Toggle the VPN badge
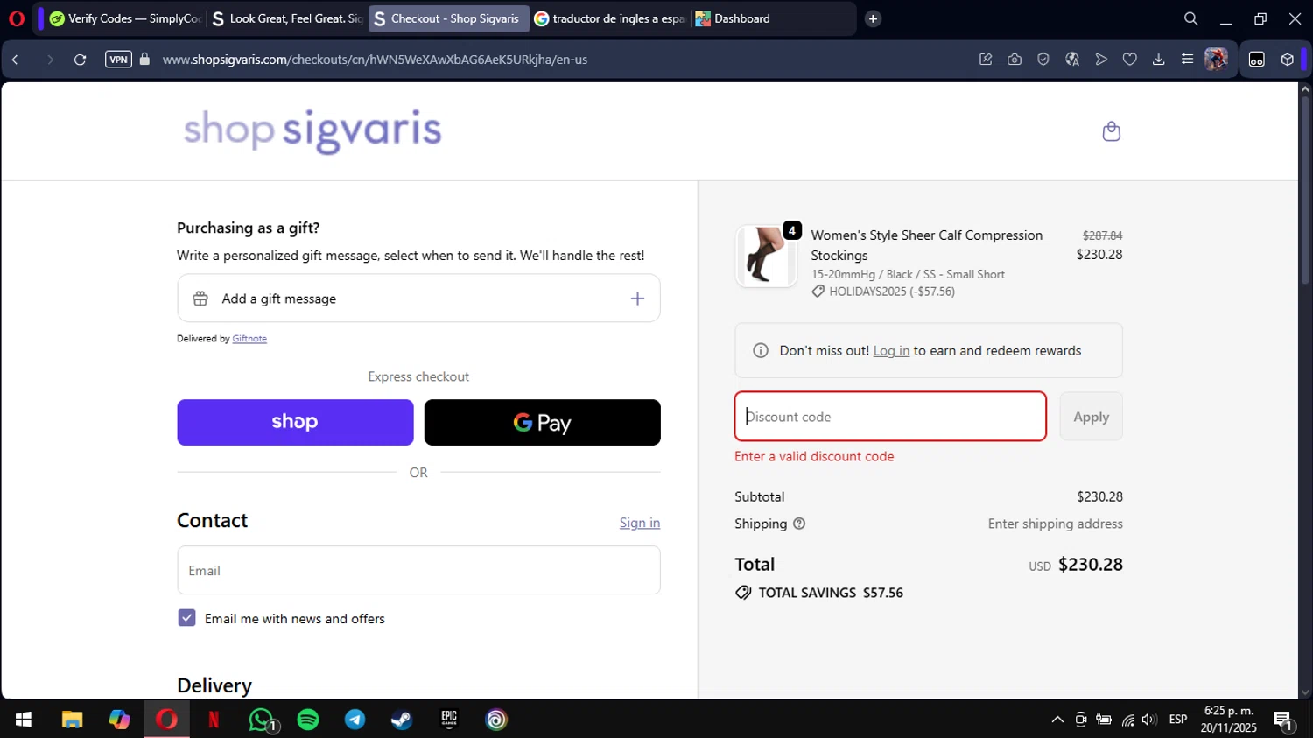 pos(118,60)
